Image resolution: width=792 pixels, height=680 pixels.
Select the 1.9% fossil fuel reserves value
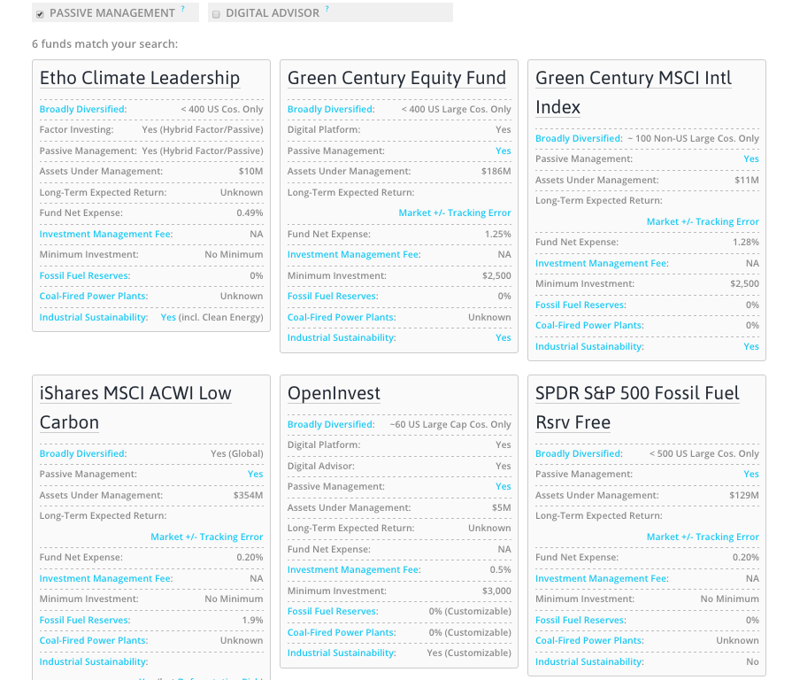point(252,620)
